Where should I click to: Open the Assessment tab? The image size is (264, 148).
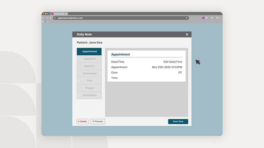pos(89,73)
